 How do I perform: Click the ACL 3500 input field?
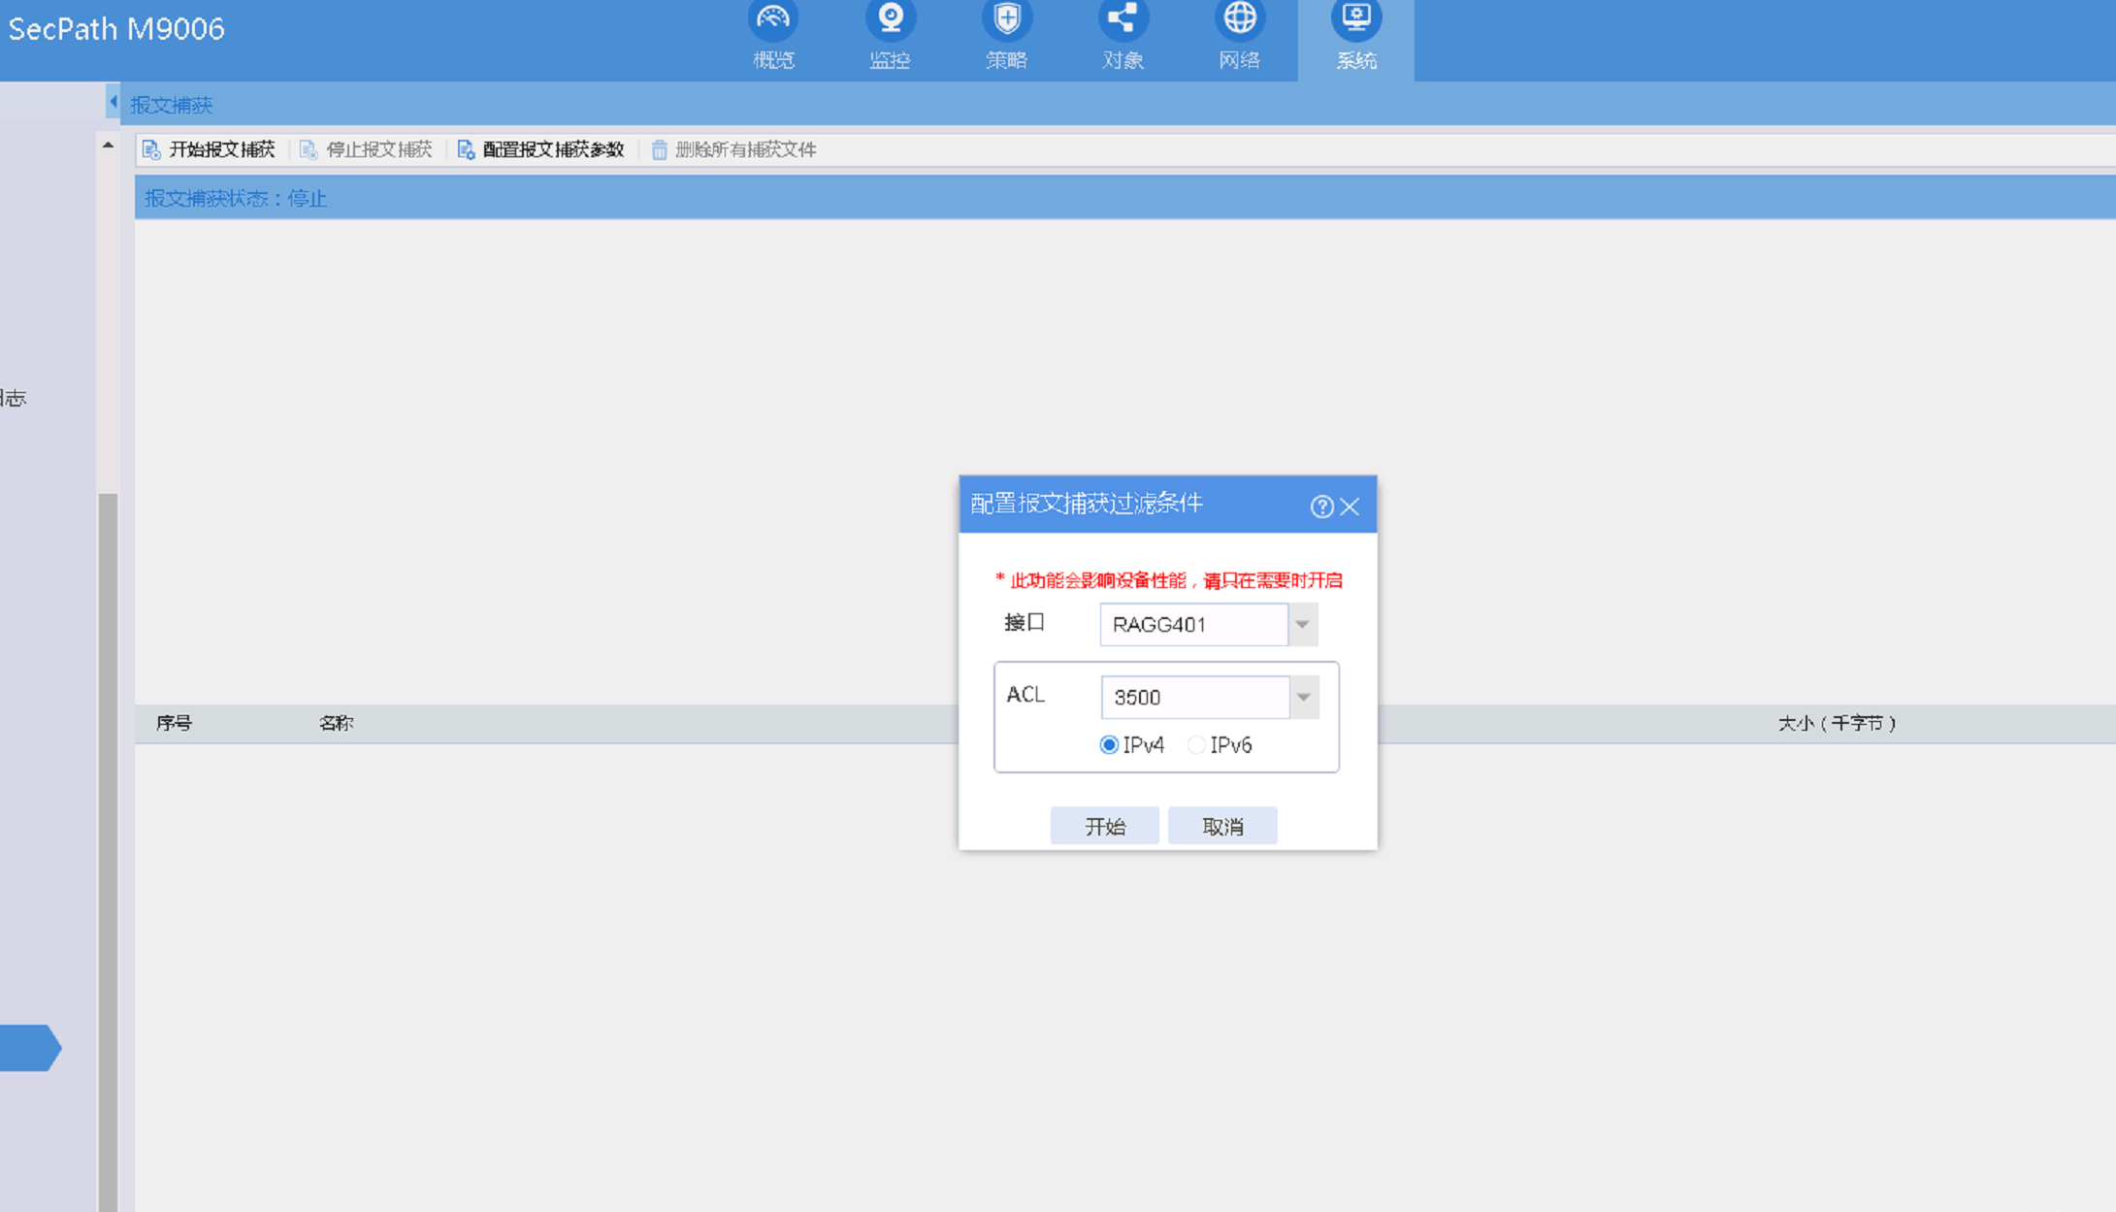pos(1194,697)
